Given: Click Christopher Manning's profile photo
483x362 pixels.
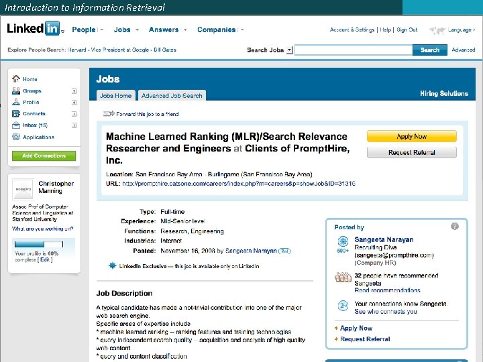Looking at the screenshot, I should [23, 189].
